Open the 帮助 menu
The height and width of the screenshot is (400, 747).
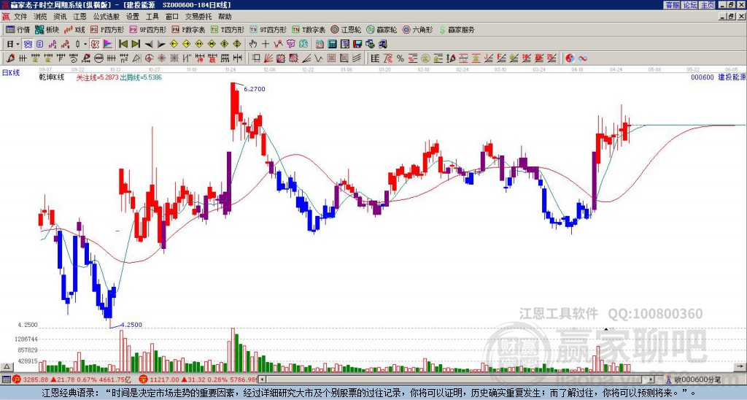coord(225,17)
